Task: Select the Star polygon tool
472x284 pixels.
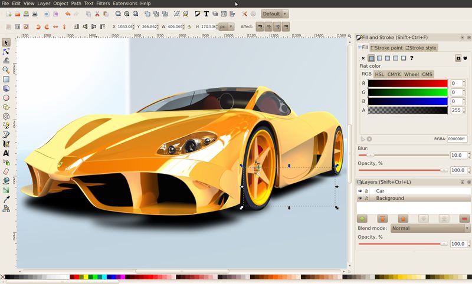Action: [6, 107]
